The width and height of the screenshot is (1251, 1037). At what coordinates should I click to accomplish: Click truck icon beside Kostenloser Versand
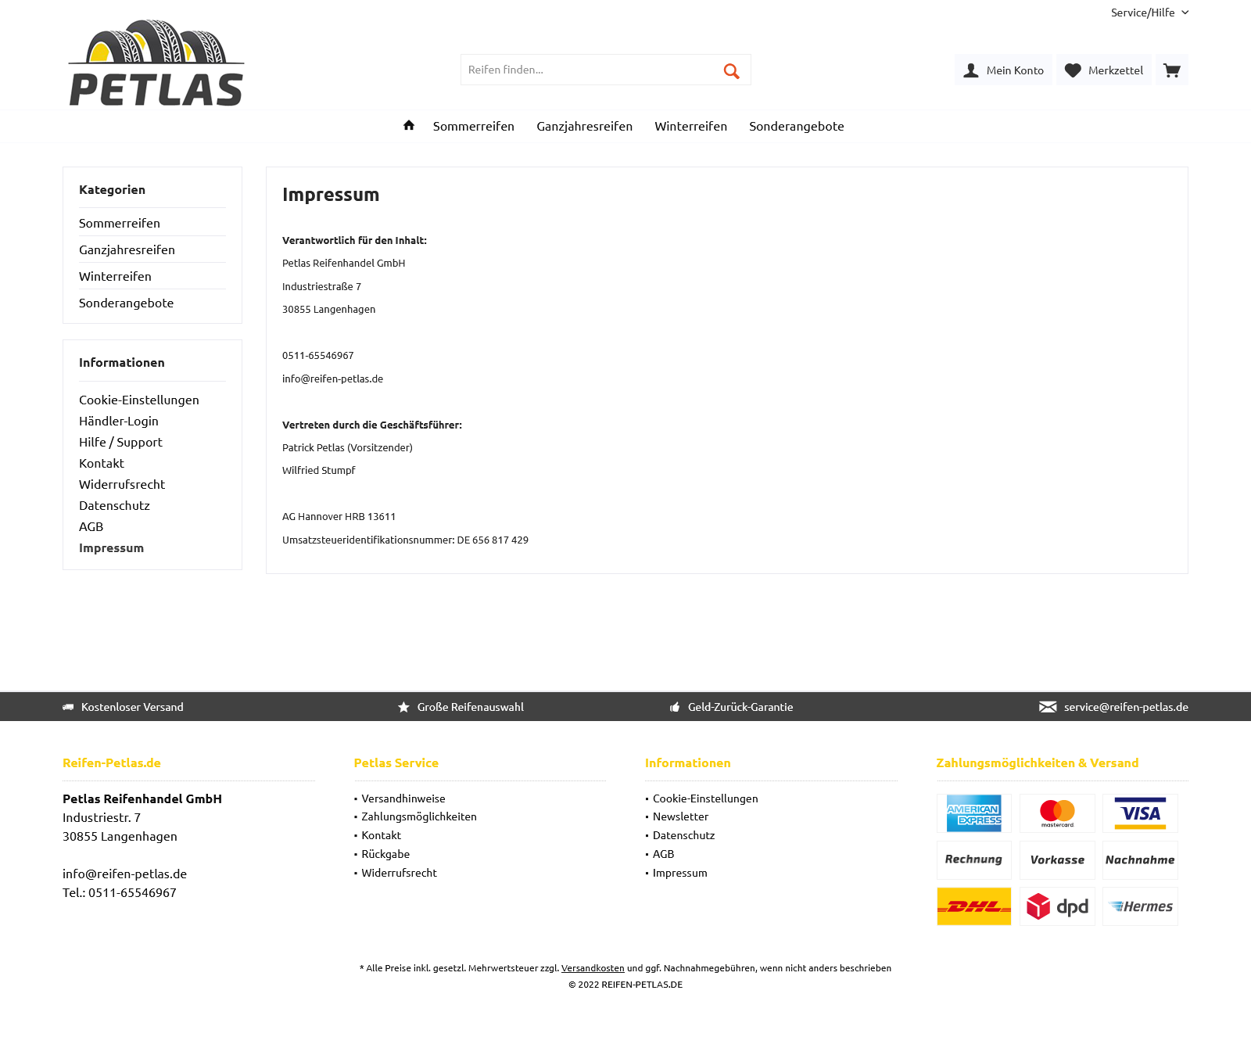tap(68, 707)
